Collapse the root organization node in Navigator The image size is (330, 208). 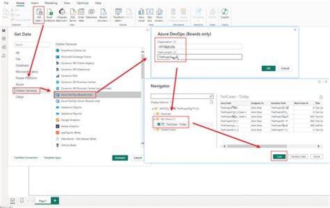(153, 109)
